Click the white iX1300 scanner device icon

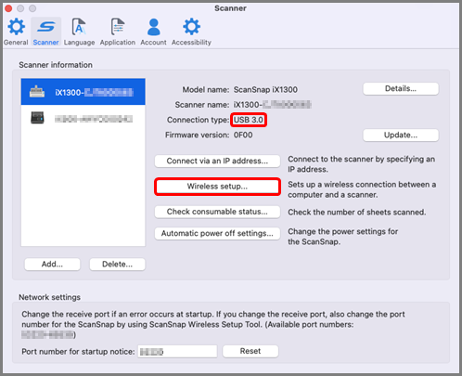(x=37, y=92)
